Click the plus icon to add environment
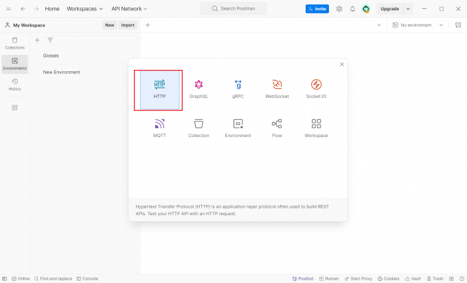 (x=37, y=40)
